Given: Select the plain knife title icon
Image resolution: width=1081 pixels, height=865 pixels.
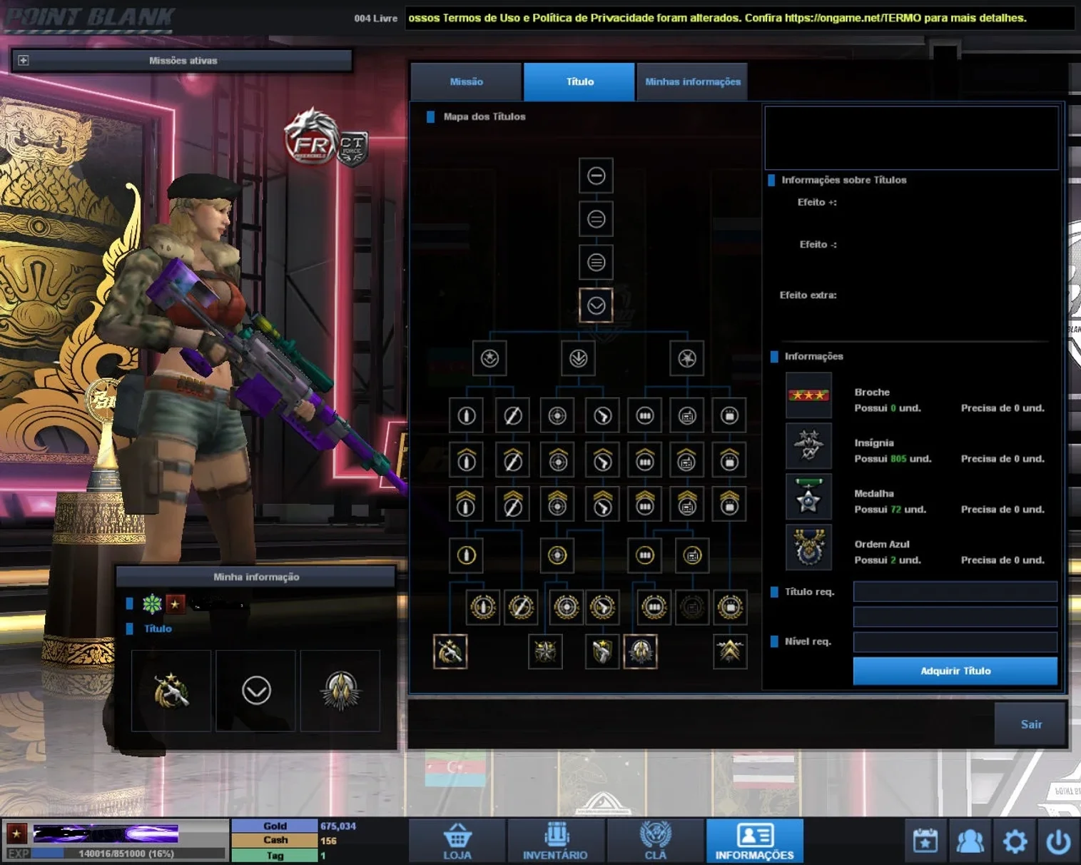Looking at the screenshot, I should coord(512,415).
